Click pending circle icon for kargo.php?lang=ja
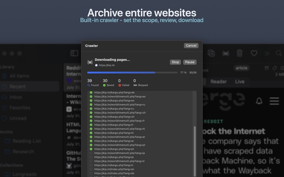284x177 pixels. (91, 157)
